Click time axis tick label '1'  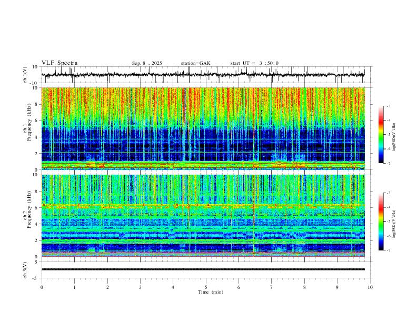point(74,287)
